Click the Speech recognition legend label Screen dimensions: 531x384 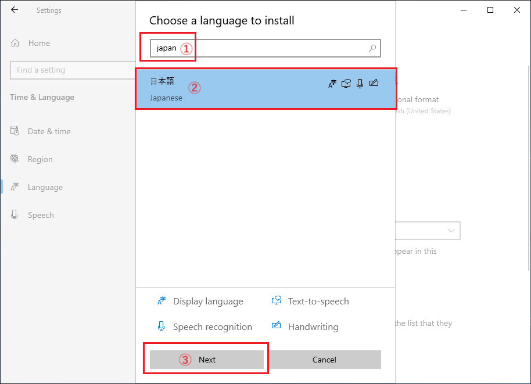213,326
